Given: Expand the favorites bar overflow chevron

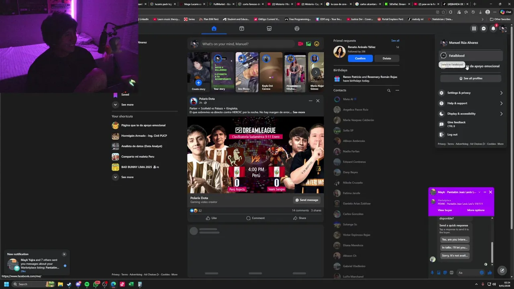Looking at the screenshot, I should 483,19.
